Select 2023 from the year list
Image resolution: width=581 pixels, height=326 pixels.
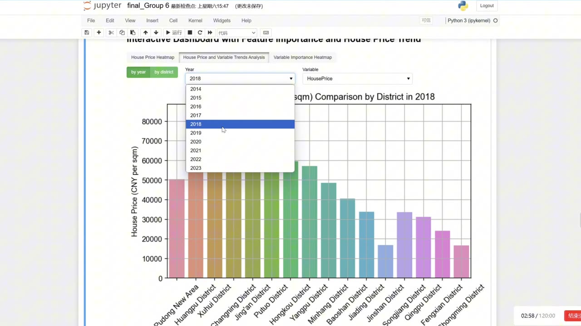point(240,168)
